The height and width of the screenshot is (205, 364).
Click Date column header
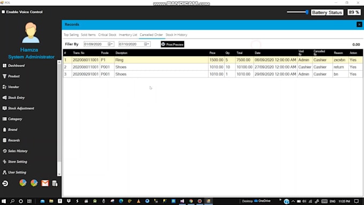click(x=257, y=53)
